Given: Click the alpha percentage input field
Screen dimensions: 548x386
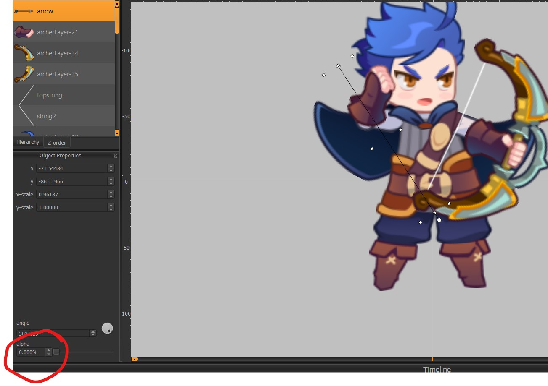Looking at the screenshot, I should point(31,352).
